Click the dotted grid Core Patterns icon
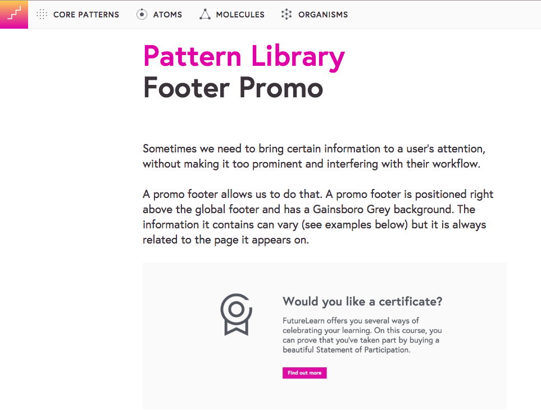 tap(42, 15)
